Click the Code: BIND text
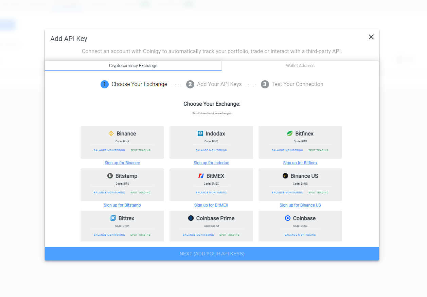427x297 pixels. coord(211,141)
